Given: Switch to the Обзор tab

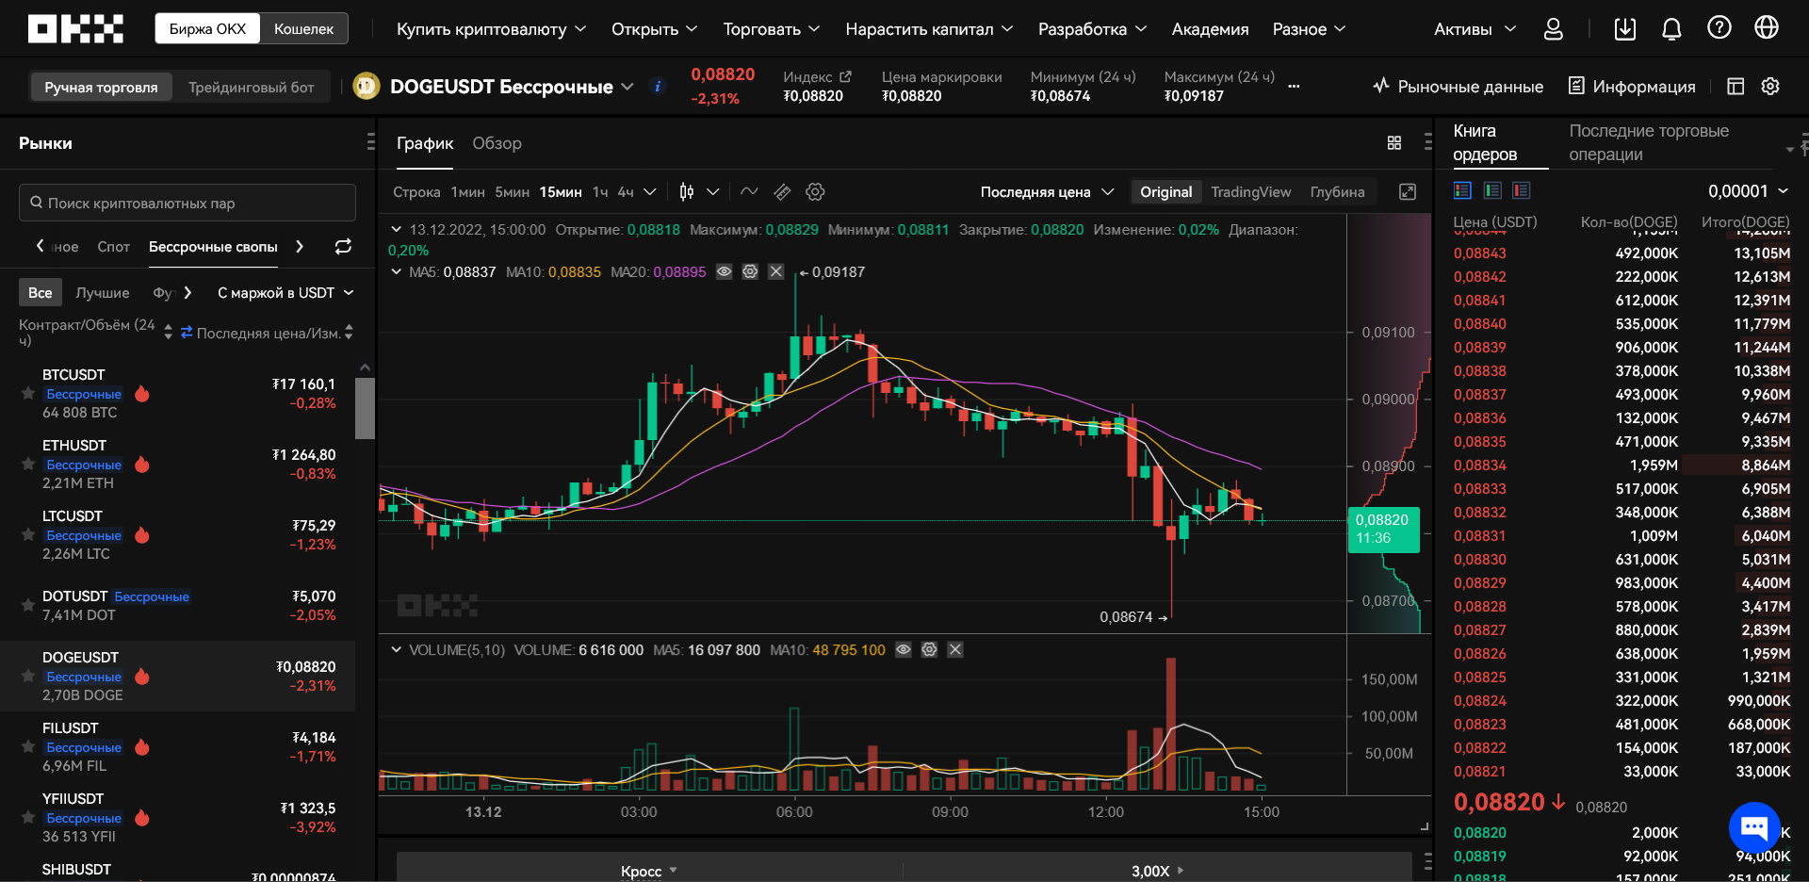Looking at the screenshot, I should pyautogui.click(x=497, y=143).
